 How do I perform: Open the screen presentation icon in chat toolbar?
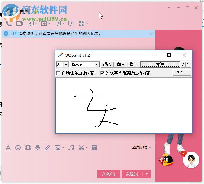31,23
